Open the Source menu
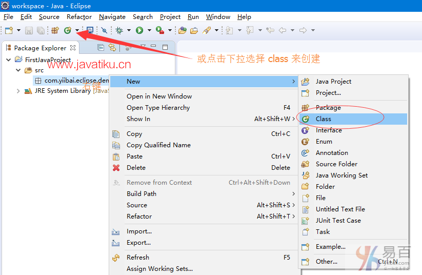Image resolution: width=422 pixels, height=275 pixels. 49,17
